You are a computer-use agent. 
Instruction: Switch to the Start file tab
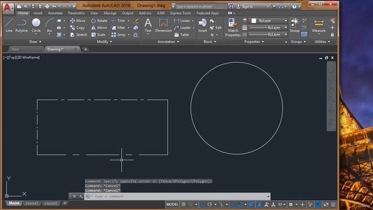coord(15,49)
